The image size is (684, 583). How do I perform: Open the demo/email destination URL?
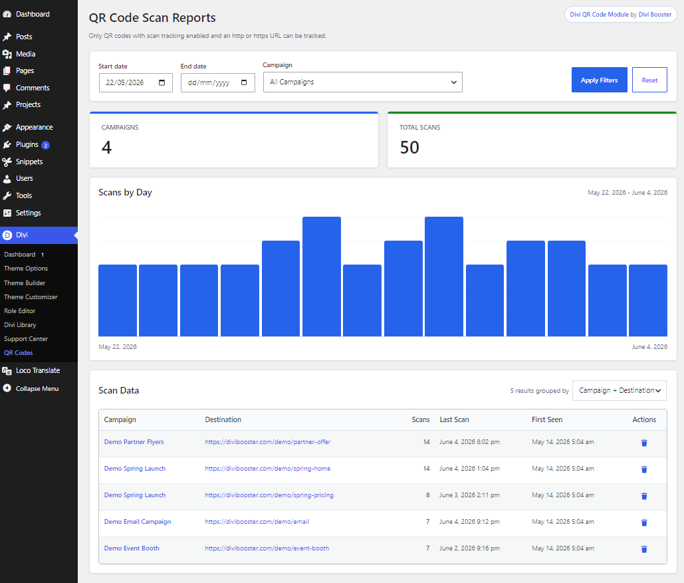click(x=257, y=522)
